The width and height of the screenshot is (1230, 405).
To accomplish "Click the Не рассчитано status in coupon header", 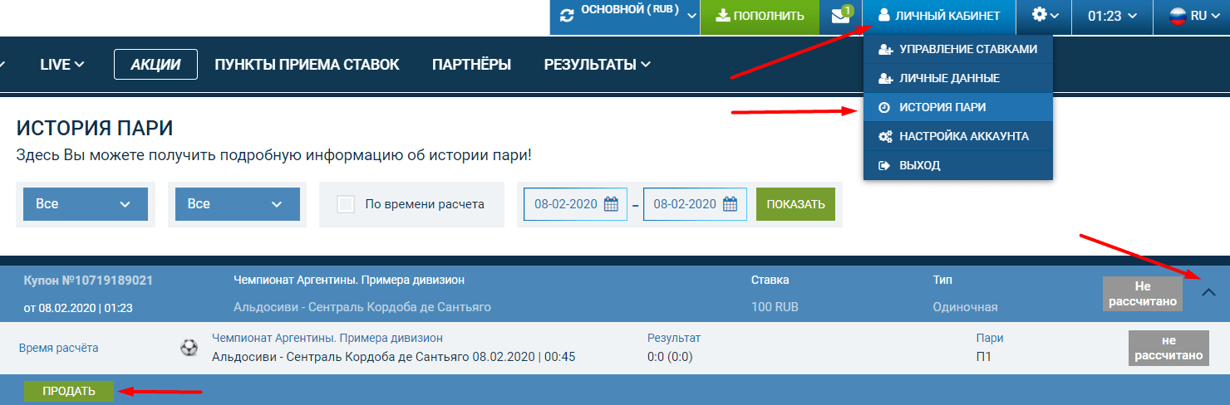I will pos(1142,294).
